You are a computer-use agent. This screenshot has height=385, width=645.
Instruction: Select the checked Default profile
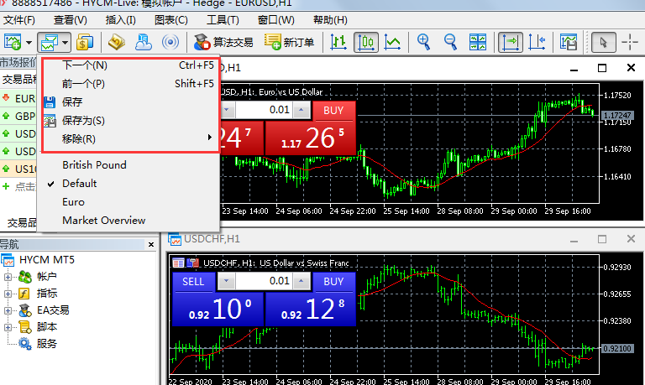coord(79,183)
